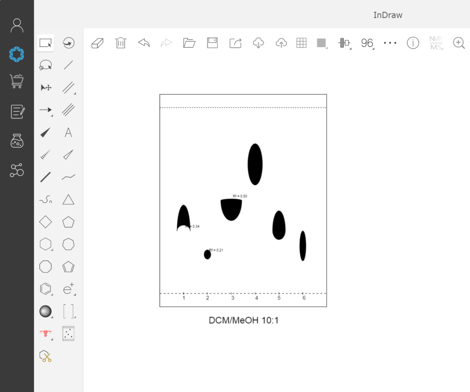Select the lasso selection tool
Image resolution: width=470 pixels, height=392 pixels.
coord(45,65)
